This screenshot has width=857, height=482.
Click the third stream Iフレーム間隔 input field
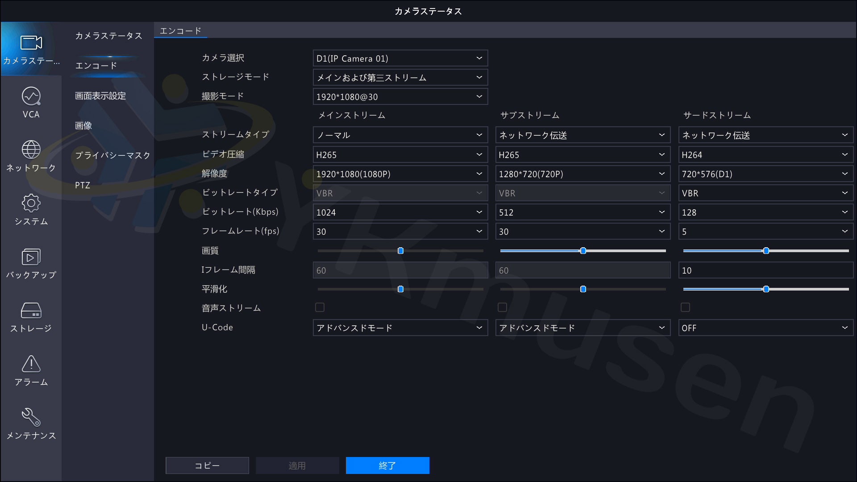pyautogui.click(x=765, y=270)
